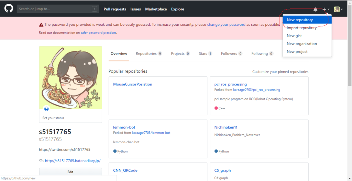Click the 'C# graph' description text

[221, 178]
